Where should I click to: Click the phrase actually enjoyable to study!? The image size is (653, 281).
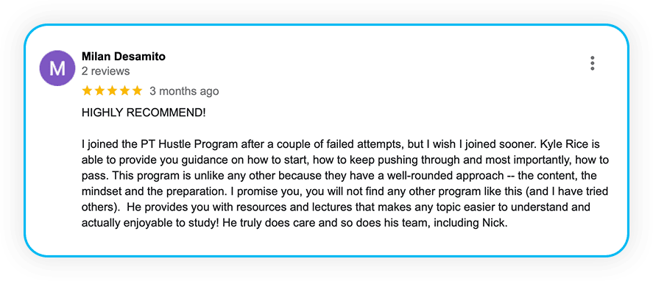150,223
